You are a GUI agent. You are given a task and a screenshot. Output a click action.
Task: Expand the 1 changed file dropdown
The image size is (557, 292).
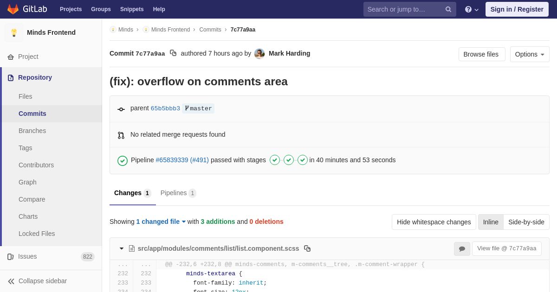point(161,222)
